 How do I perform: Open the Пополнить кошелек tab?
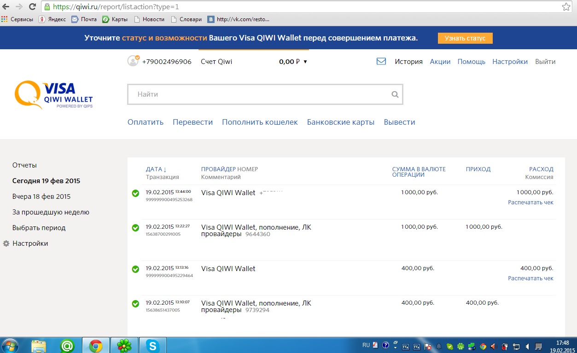click(260, 122)
